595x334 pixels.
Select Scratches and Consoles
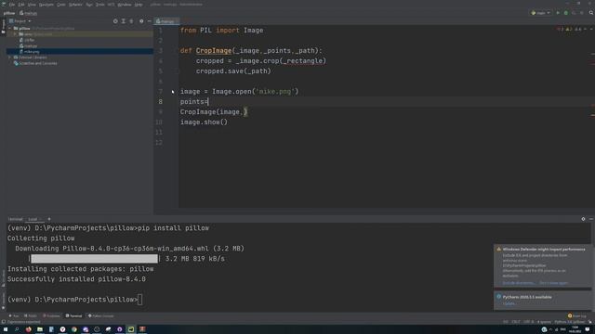point(37,63)
